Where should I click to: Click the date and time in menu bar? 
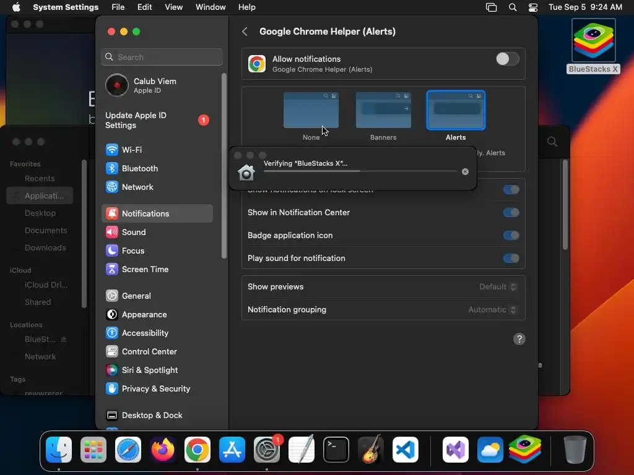(585, 7)
